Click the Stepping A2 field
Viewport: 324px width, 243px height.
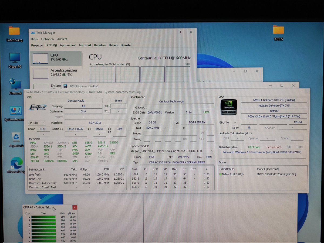coord(83,106)
